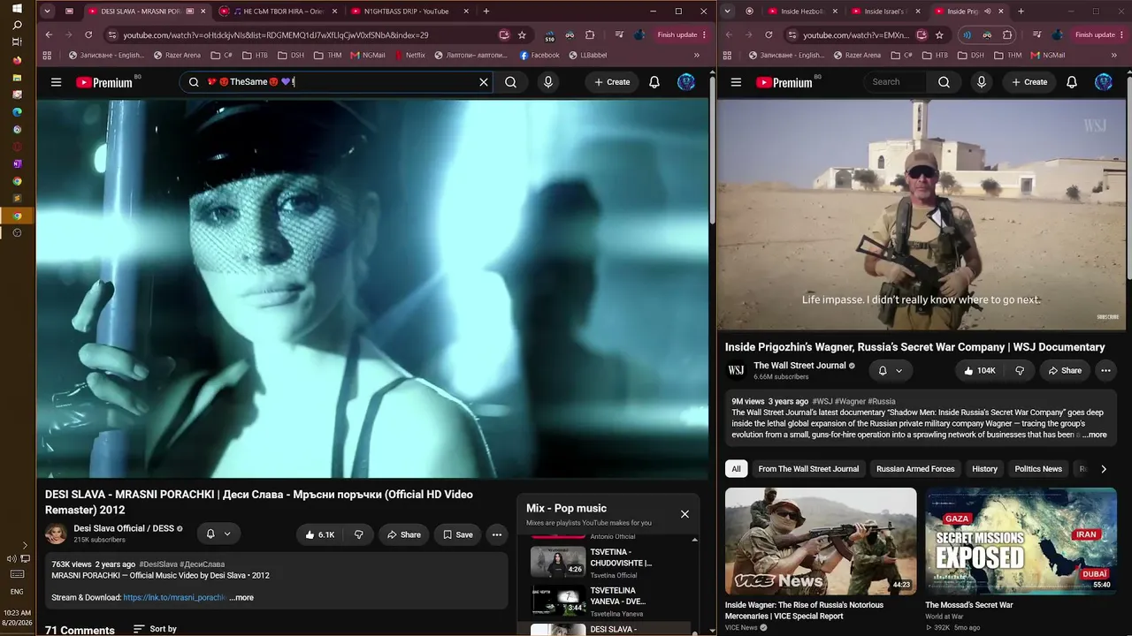1132x636 pixels.
Task: Show more filter chips with right arrow
Action: [x=1104, y=469]
